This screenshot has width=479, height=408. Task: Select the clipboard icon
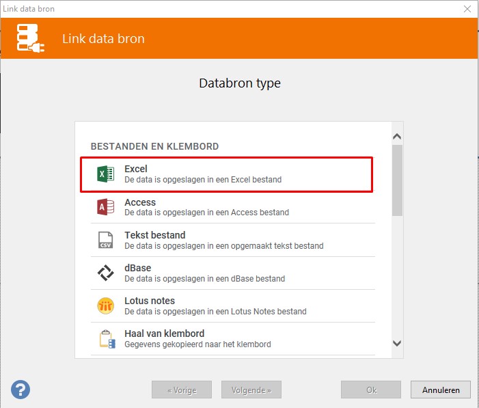(105, 338)
